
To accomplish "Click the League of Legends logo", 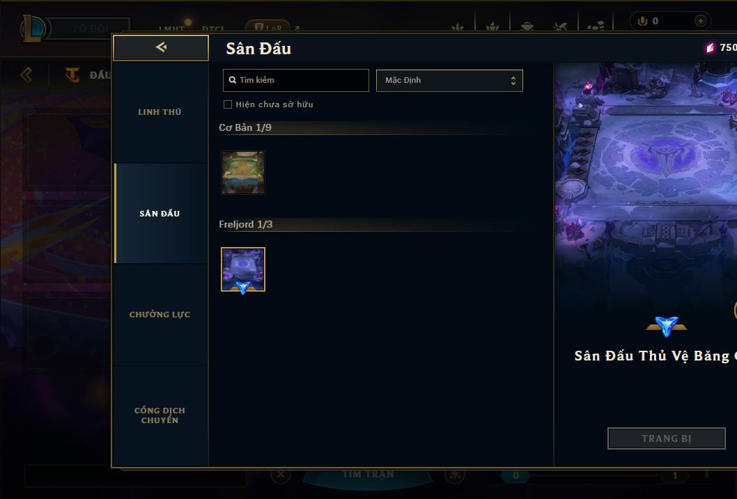I will 33,28.
